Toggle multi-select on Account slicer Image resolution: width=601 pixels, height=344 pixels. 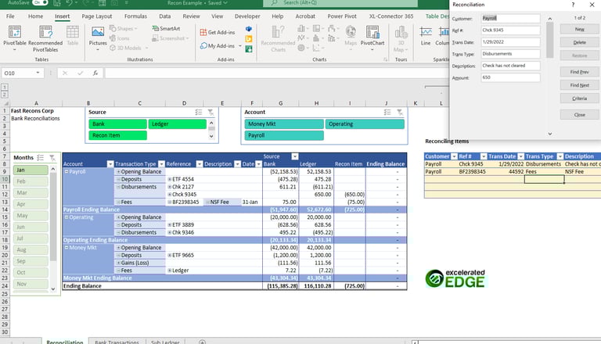[387, 113]
